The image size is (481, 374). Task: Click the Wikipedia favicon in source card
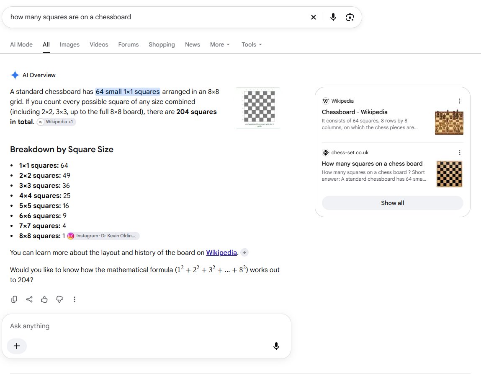pos(325,101)
